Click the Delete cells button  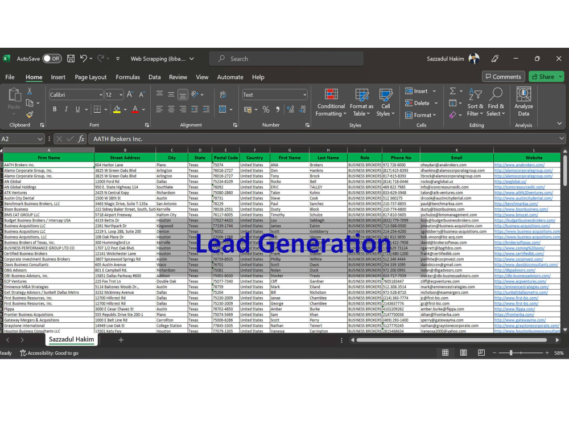coord(417,103)
